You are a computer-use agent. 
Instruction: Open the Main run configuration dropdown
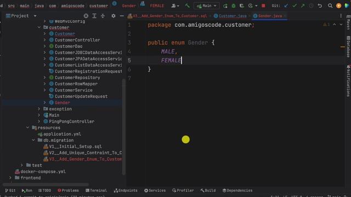pos(206,6)
